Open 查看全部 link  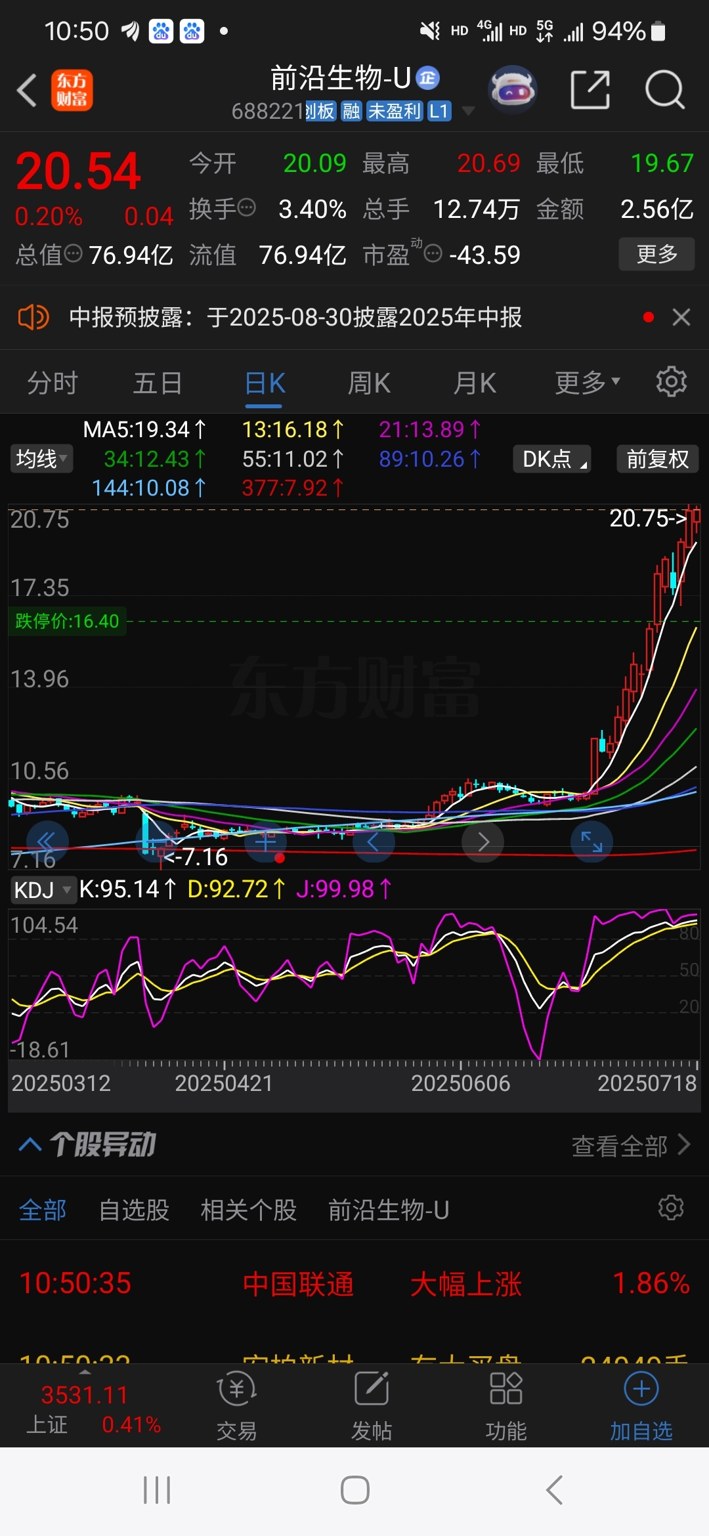pos(631,1145)
